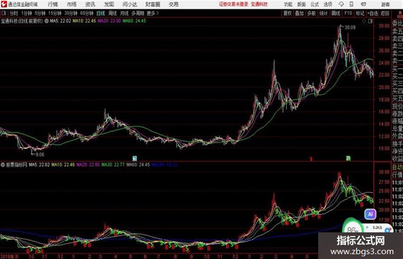Image resolution: width=403 pixels, height=259 pixels.
Task: Click the main chart MA20: 22.90 label
Action: coord(109,21)
